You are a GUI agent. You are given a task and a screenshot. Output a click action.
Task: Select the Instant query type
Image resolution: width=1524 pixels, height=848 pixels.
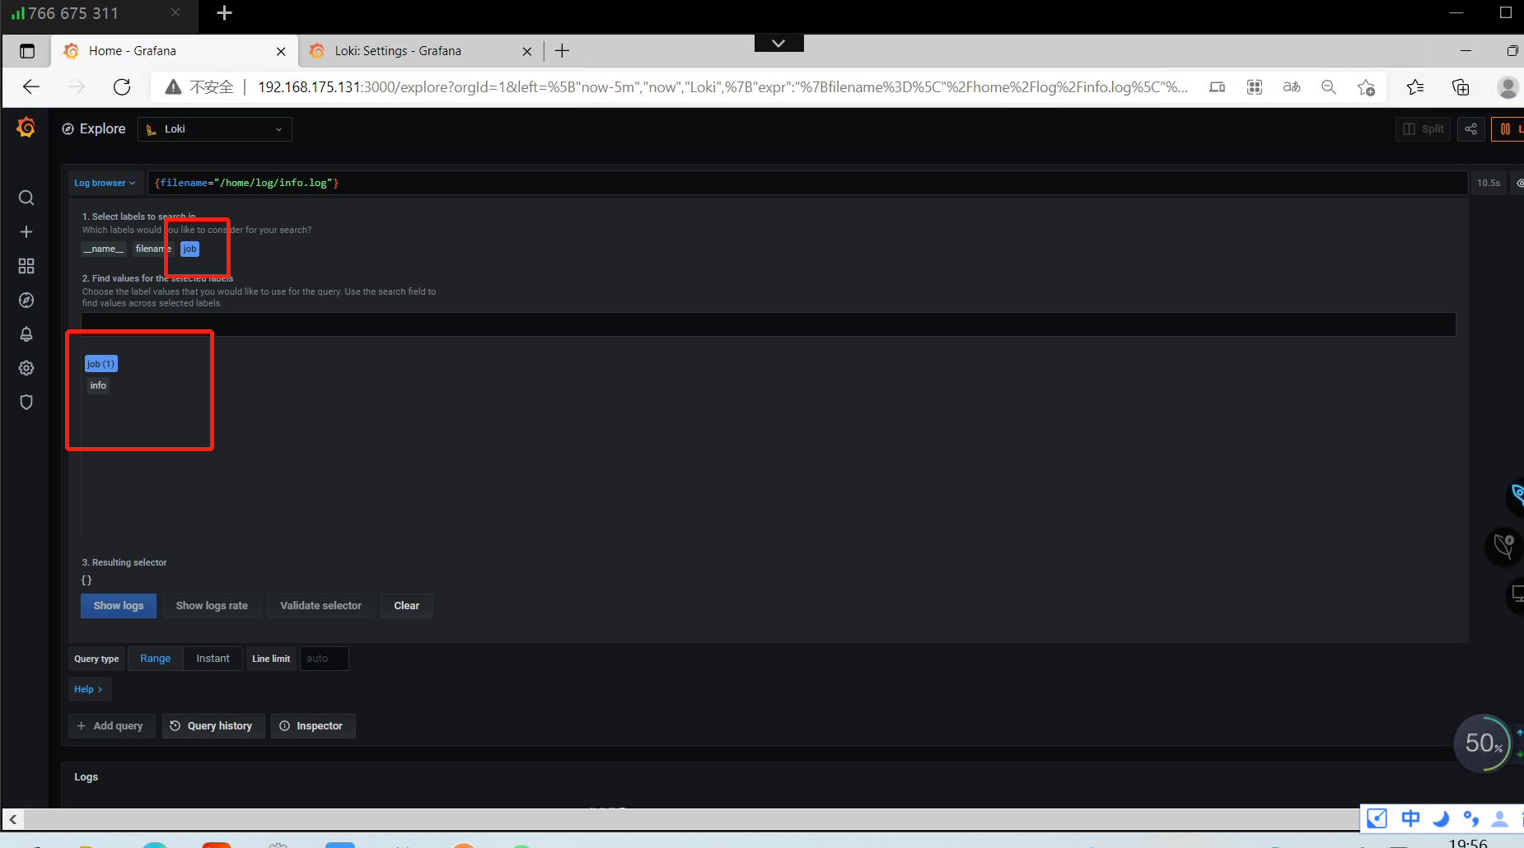click(x=213, y=658)
